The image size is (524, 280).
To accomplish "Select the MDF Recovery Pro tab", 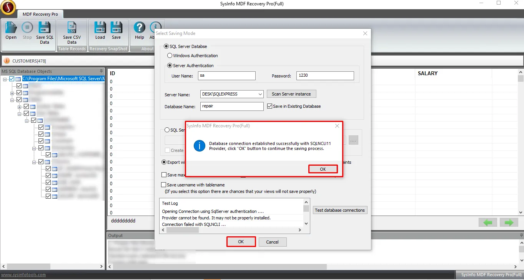I will (40, 14).
